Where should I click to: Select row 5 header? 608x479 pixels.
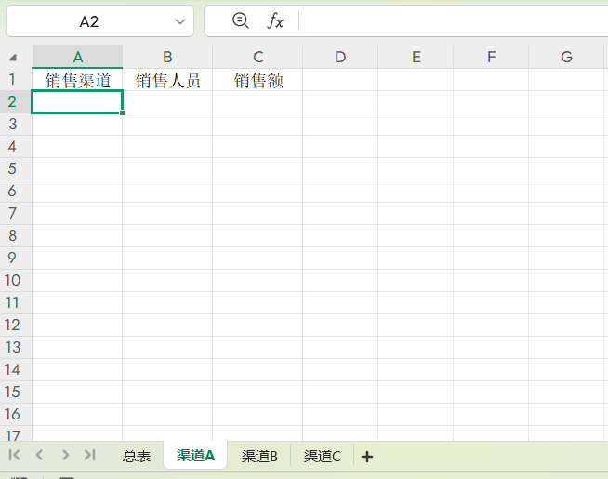pos(13,168)
